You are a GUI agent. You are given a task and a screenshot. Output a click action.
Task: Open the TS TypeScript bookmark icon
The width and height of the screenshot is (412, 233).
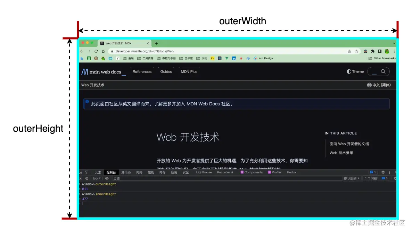234,58
